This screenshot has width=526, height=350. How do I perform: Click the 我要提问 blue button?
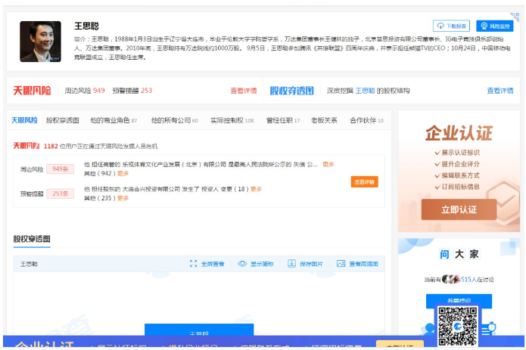pyautogui.click(x=459, y=300)
